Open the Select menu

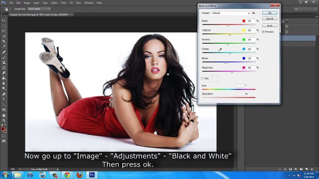[x=54, y=3]
